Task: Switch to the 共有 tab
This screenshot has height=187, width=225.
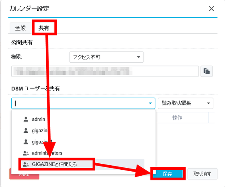Action: pyautogui.click(x=44, y=28)
